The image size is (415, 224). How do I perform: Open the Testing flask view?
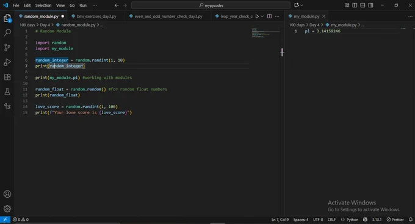[x=7, y=92]
